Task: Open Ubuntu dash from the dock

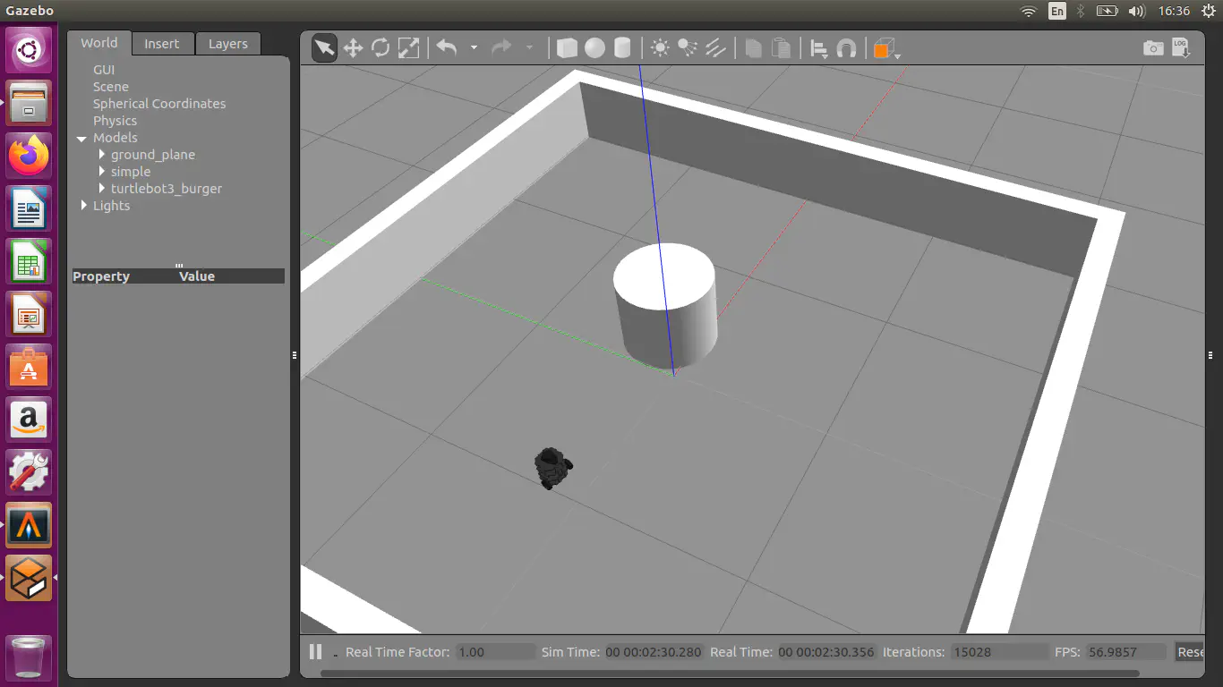Action: [29, 49]
